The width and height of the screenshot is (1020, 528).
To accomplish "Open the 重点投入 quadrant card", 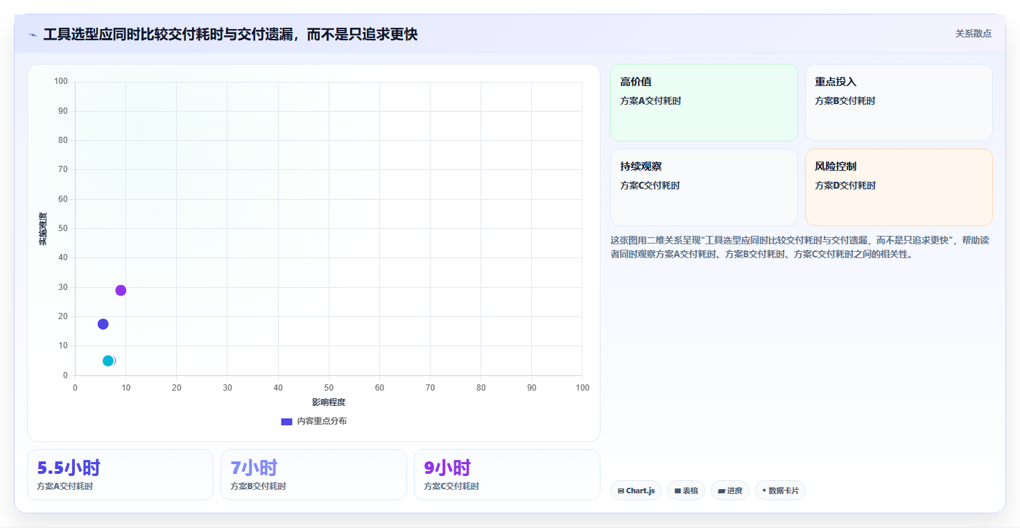I will tap(899, 103).
